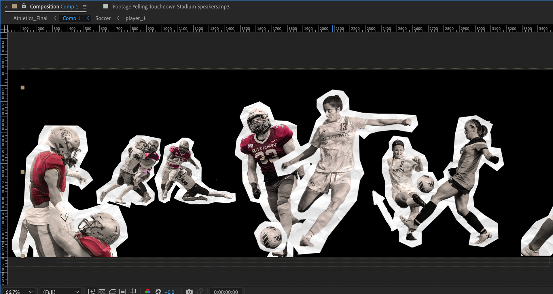Toggle Fast Previews lightning icon

pos(92,291)
